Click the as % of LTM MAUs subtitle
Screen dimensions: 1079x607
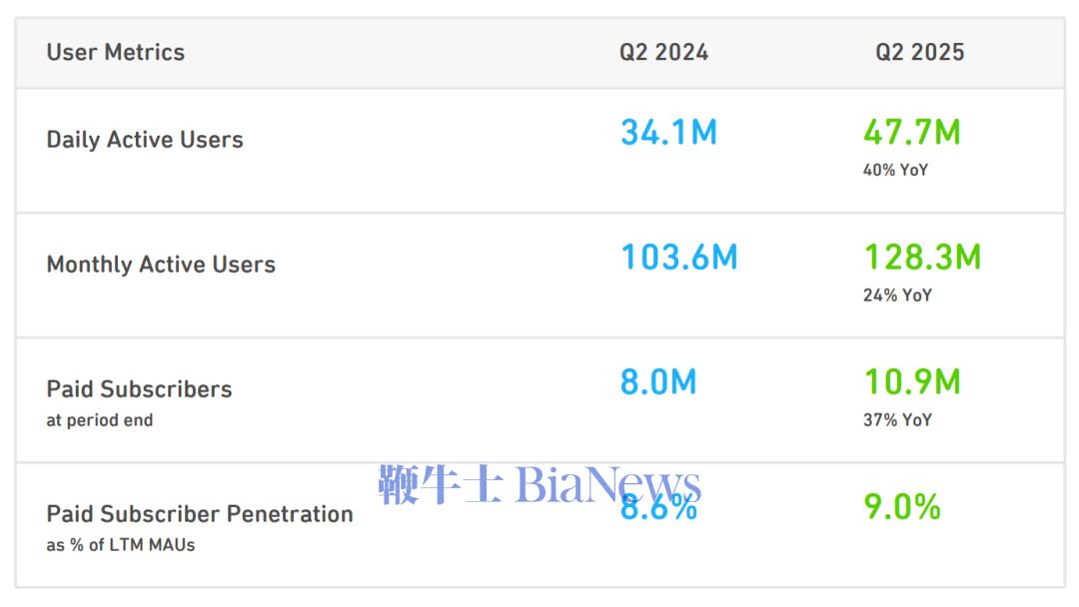(121, 545)
